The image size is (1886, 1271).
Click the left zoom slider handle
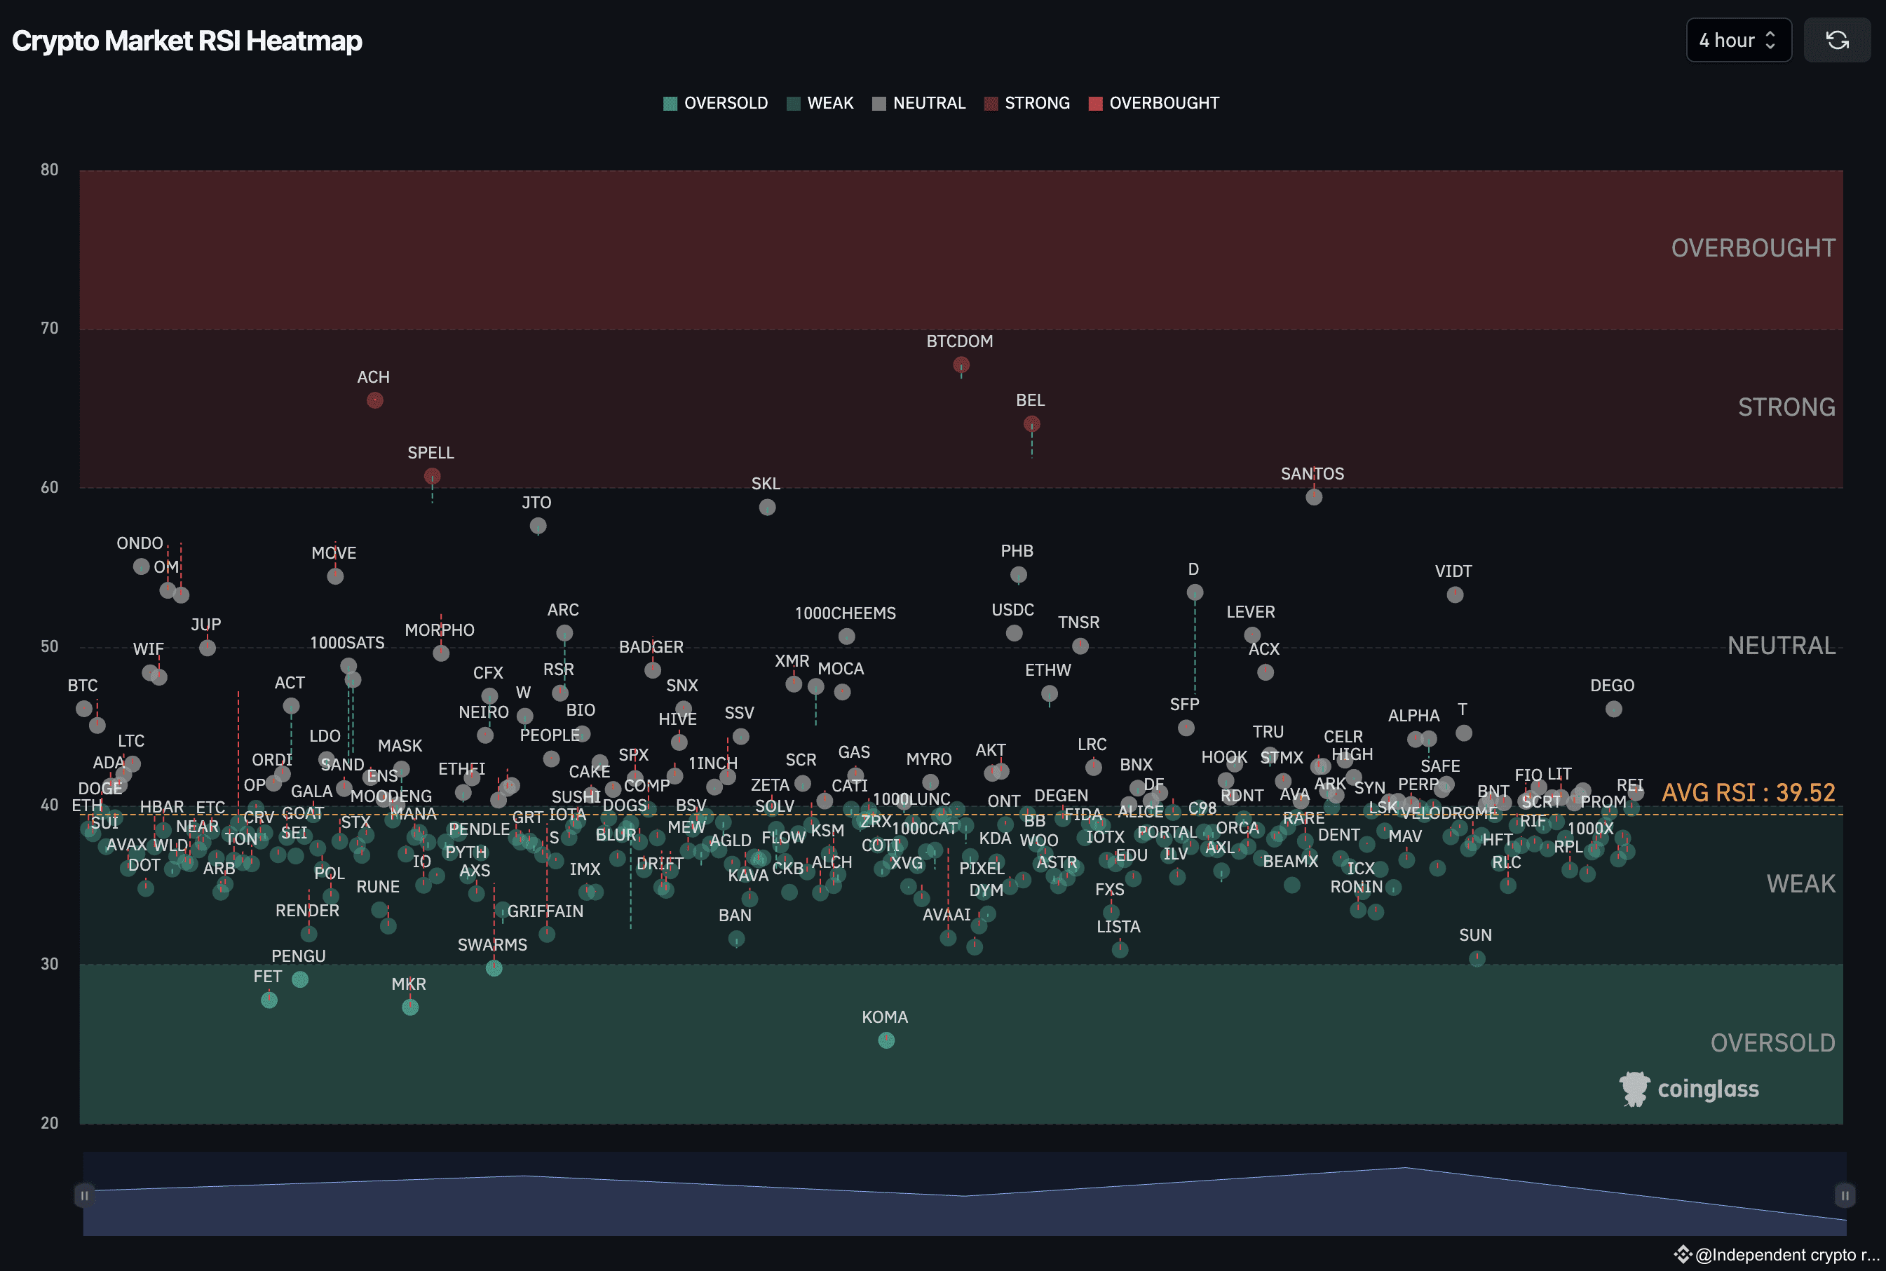point(84,1195)
